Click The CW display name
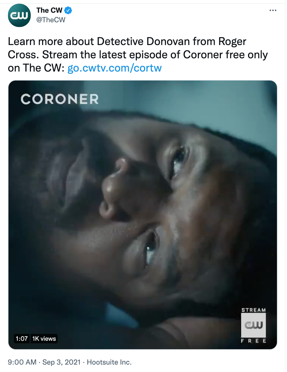Viewport: 287px width, 372px height. click(50, 10)
